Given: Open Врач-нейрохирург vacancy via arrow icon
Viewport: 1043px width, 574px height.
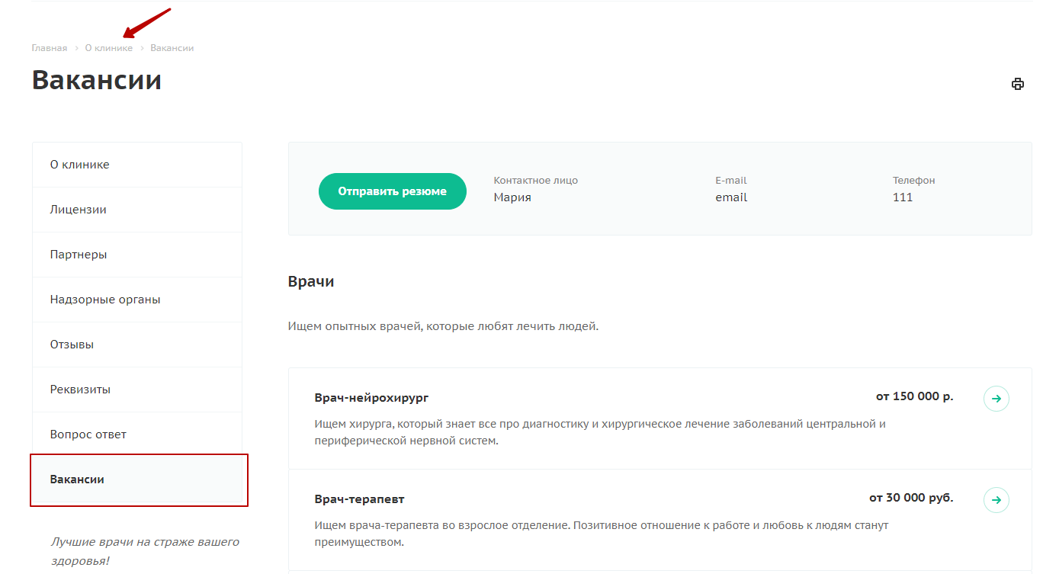Looking at the screenshot, I should coord(996,399).
